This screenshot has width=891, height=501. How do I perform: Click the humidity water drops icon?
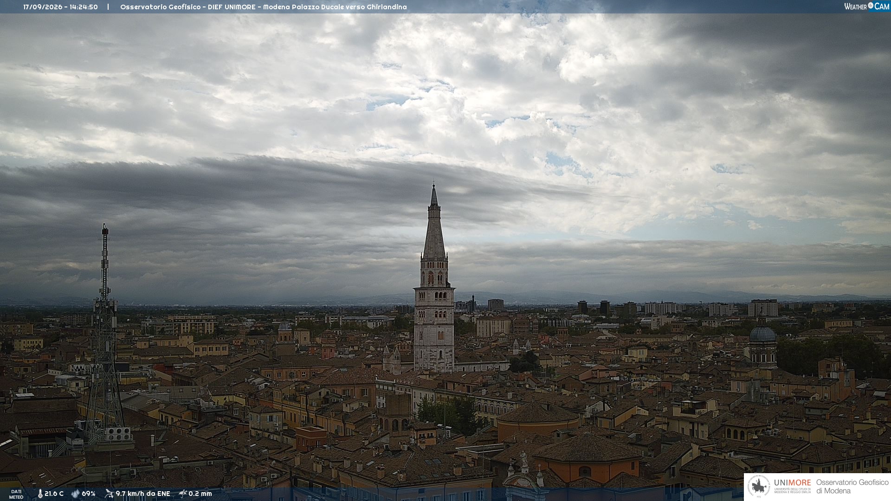click(76, 494)
